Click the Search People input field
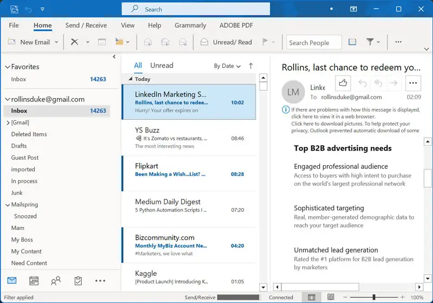 coord(314,42)
